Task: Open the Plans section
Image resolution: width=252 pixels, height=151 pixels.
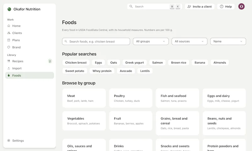Action: pos(30,40)
